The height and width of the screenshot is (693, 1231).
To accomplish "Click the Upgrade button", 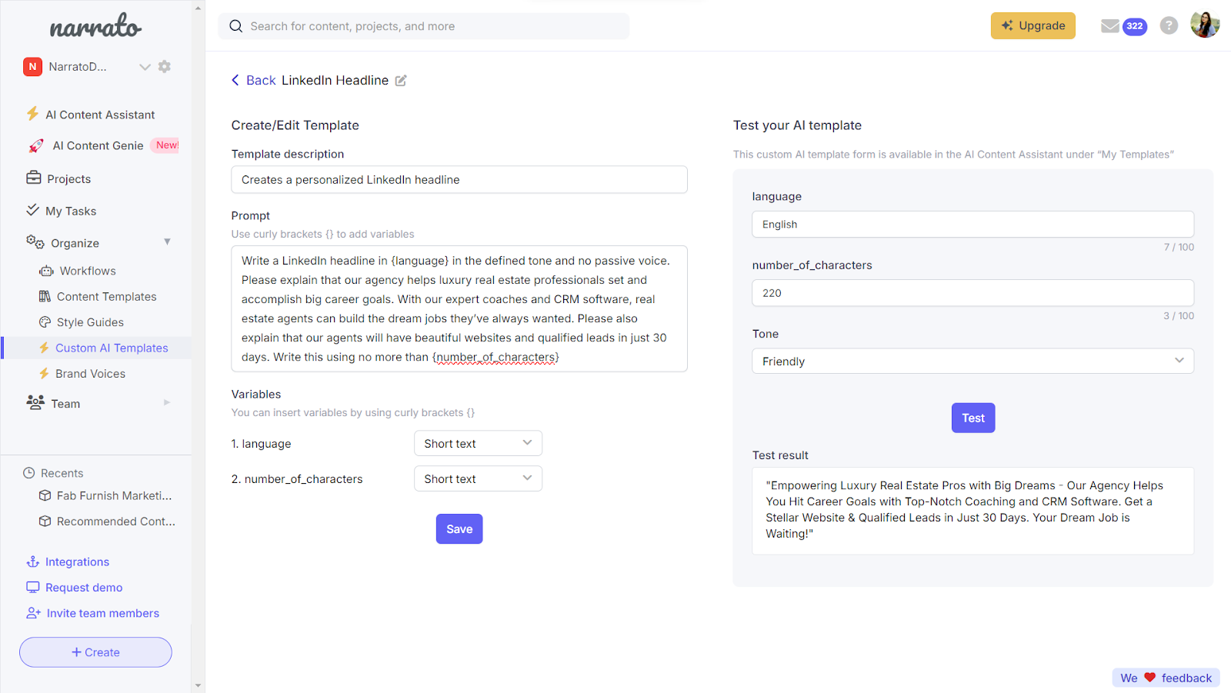I will point(1033,25).
